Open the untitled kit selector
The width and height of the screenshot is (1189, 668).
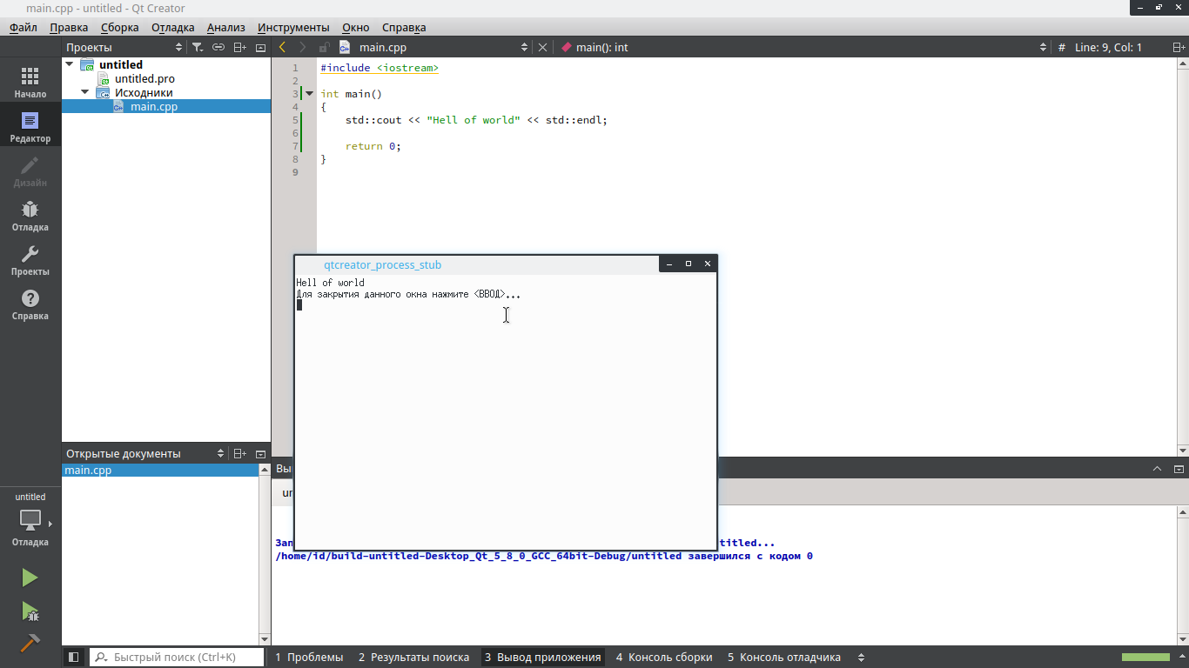pyautogui.click(x=30, y=520)
